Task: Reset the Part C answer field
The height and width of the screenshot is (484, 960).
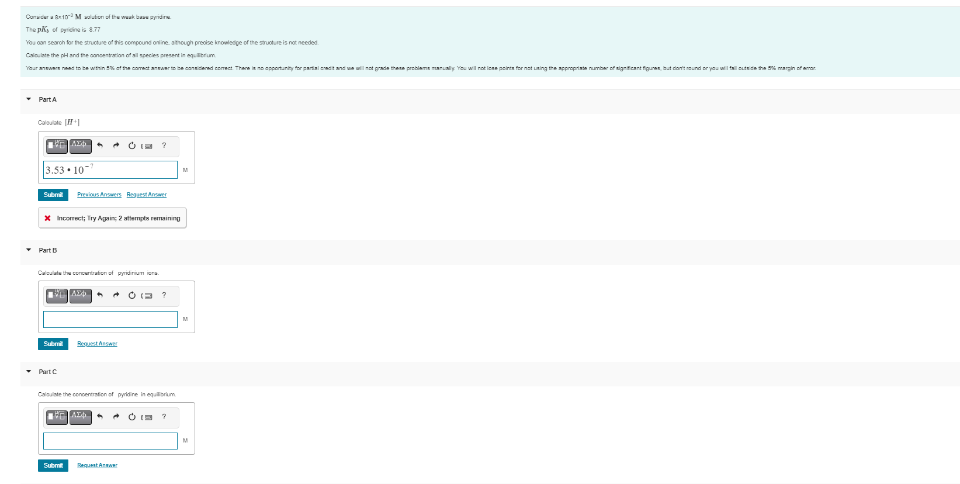Action: (132, 417)
